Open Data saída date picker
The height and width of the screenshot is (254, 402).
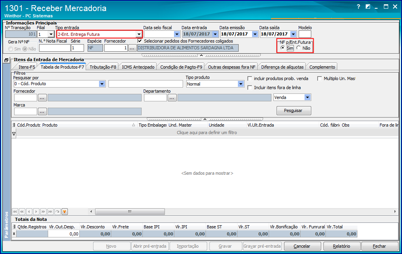pyautogui.click(x=293, y=34)
